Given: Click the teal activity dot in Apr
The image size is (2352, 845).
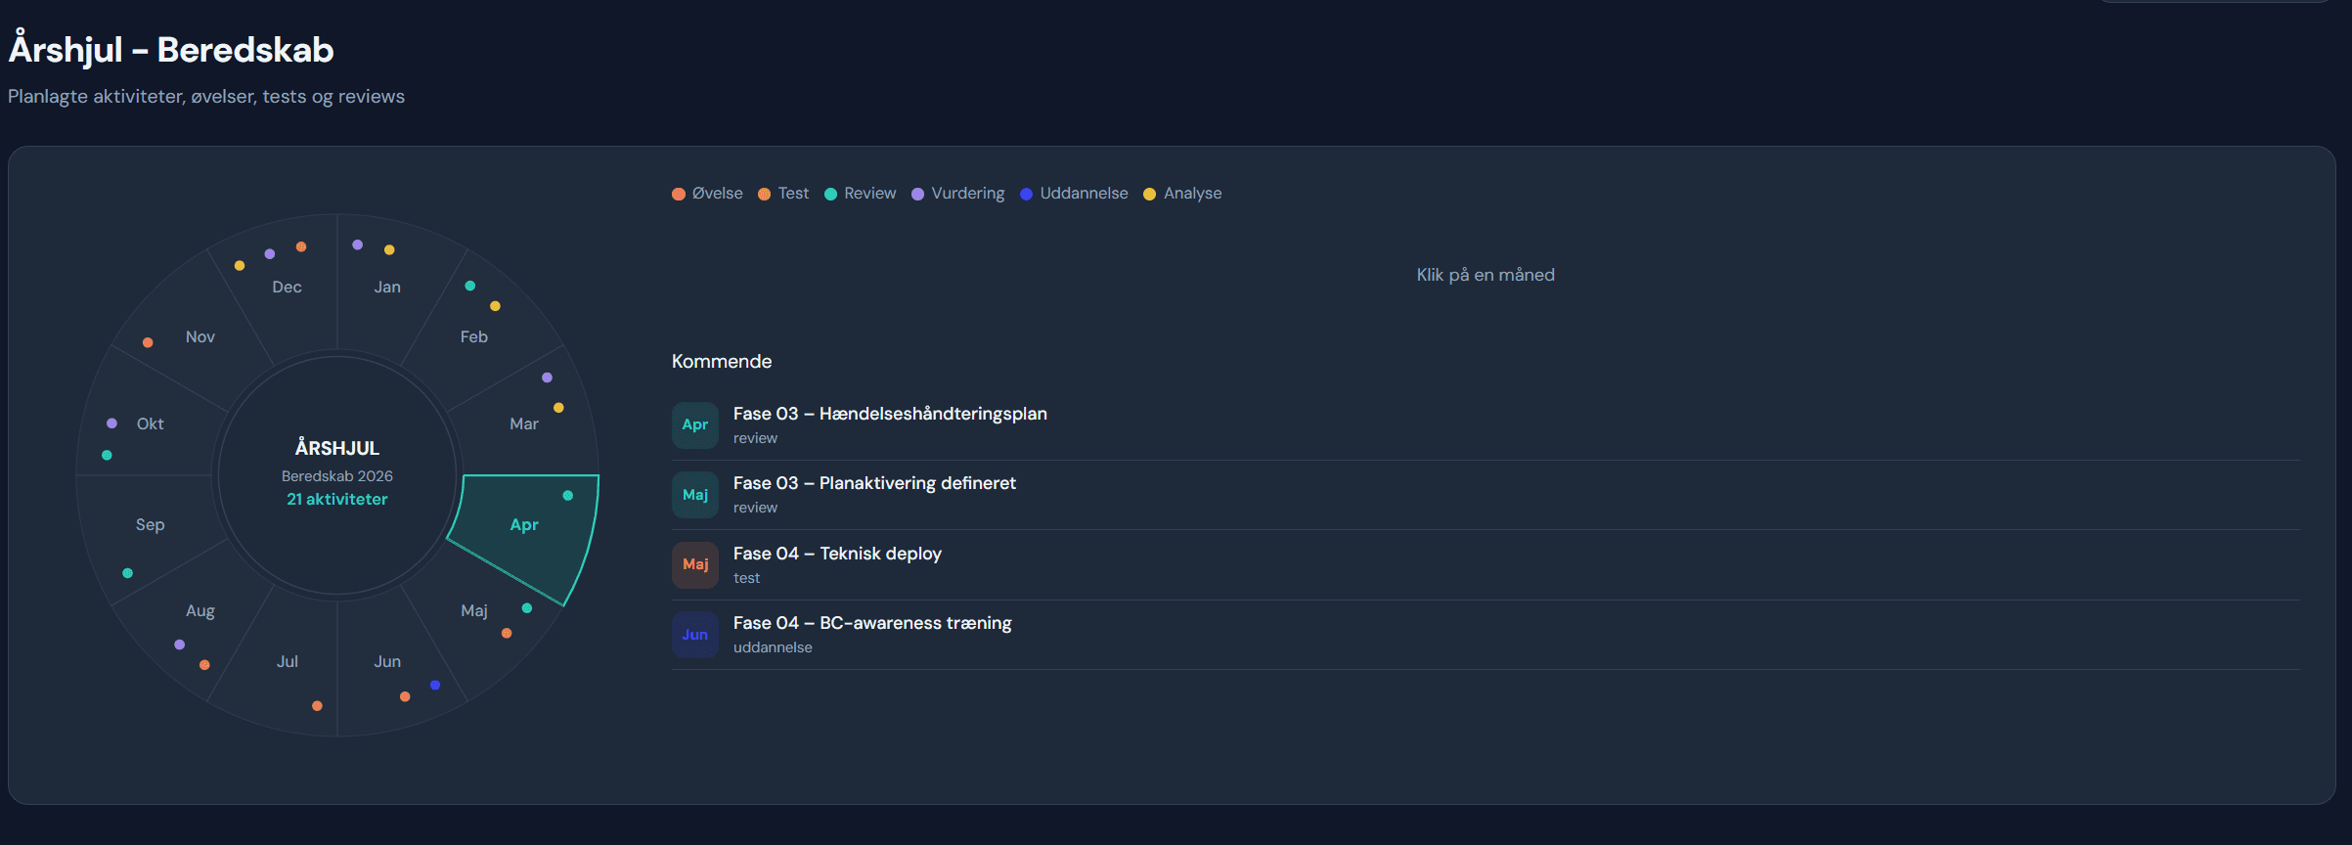Looking at the screenshot, I should [x=568, y=496].
